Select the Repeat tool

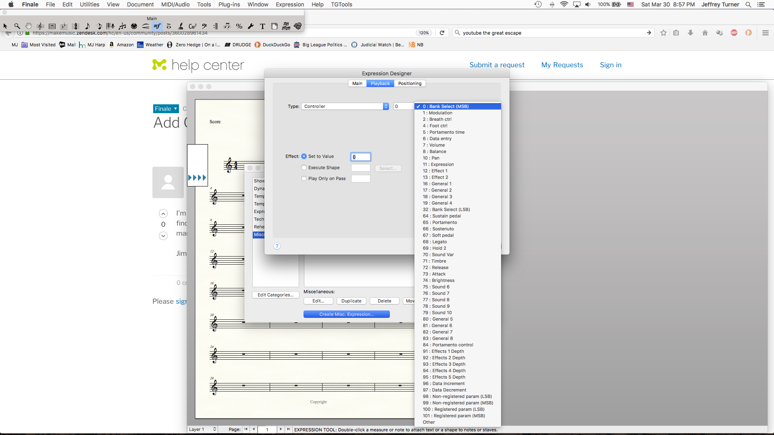pyautogui.click(x=216, y=26)
